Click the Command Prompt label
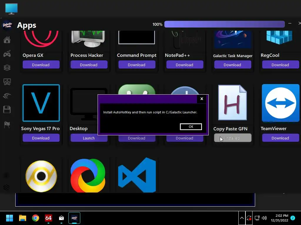The width and height of the screenshot is (301, 225). pyautogui.click(x=137, y=55)
